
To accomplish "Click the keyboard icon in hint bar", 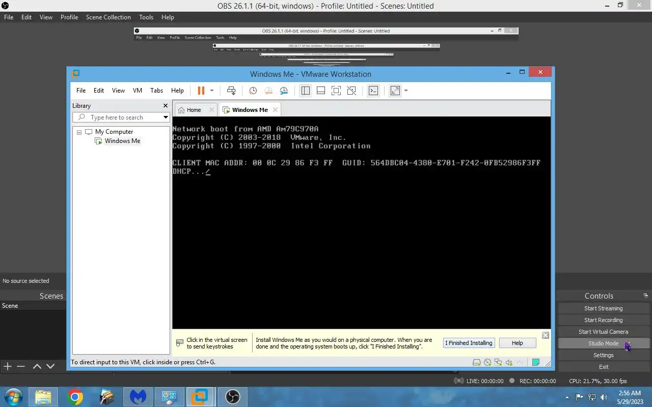I will click(x=179, y=343).
